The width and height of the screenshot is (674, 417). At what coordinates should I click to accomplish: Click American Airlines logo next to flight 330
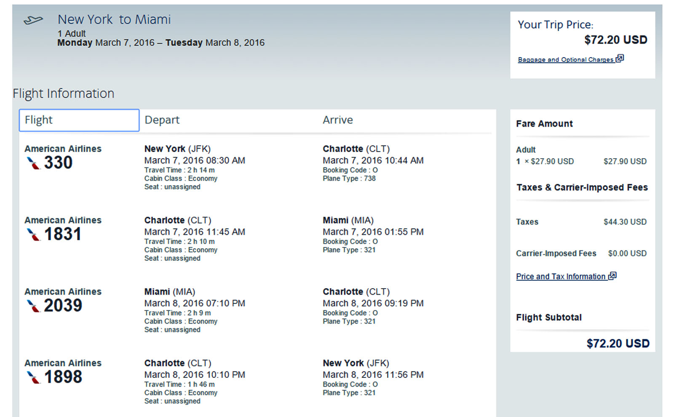coord(33,163)
